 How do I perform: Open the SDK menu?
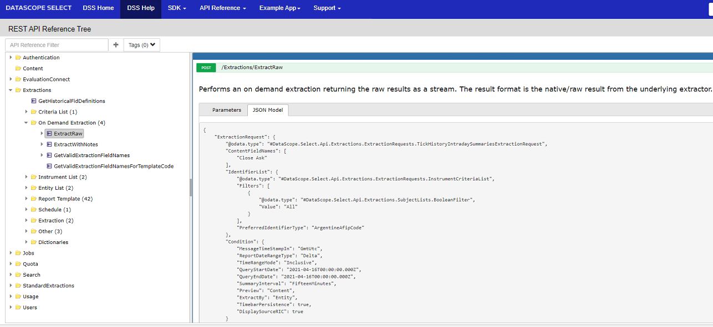pyautogui.click(x=177, y=8)
